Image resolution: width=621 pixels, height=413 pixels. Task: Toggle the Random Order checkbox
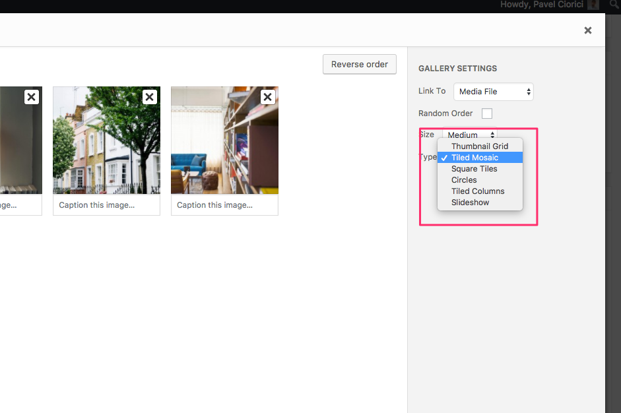pos(487,113)
